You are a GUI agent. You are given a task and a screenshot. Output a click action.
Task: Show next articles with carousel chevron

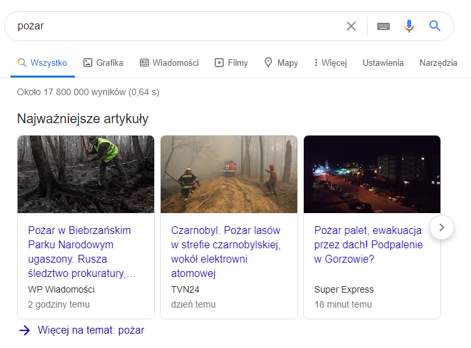tap(442, 227)
